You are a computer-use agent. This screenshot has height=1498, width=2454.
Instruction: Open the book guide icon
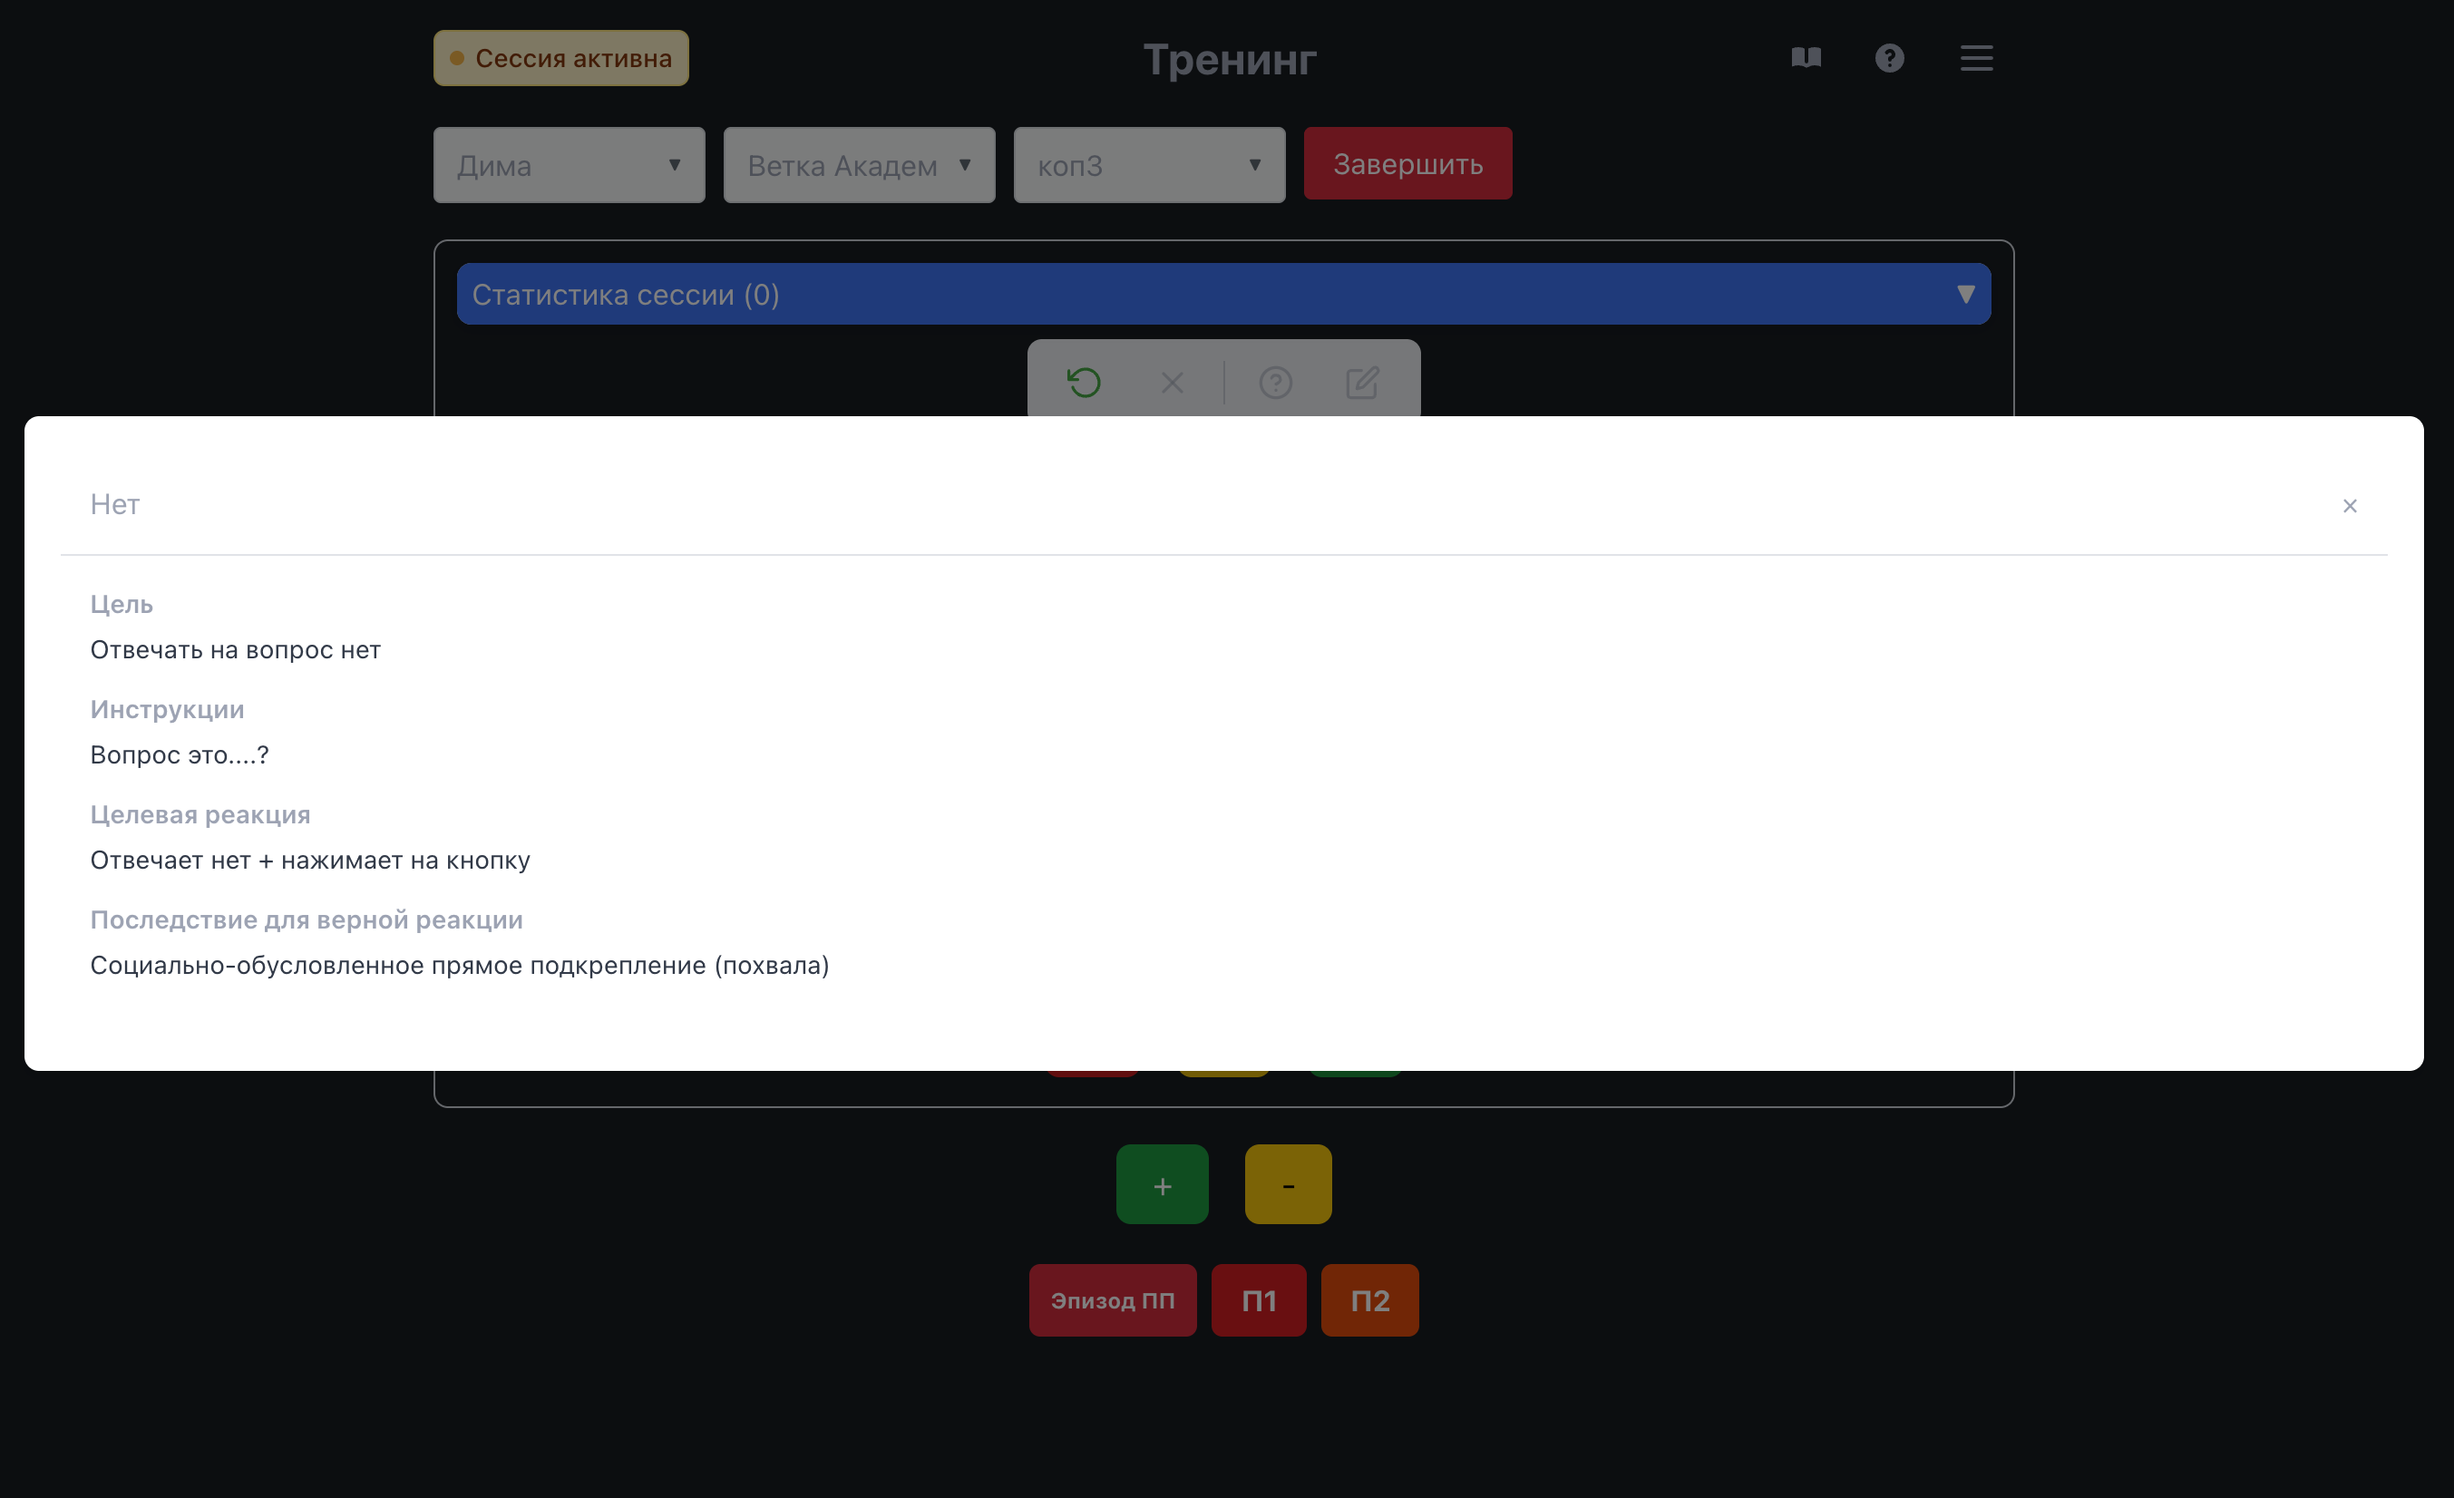(1806, 58)
